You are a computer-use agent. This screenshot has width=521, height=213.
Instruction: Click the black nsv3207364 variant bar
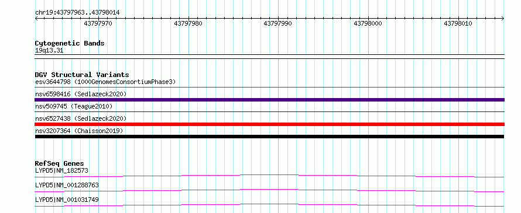269,137
